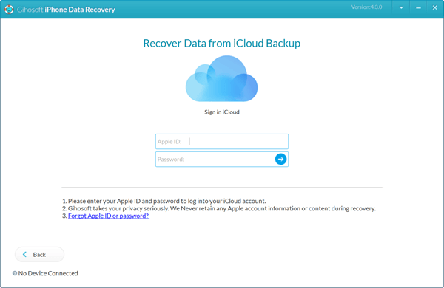444x288 pixels.
Task: Click the Recover Data from iCloud Backup heading
Action: pyautogui.click(x=222, y=44)
